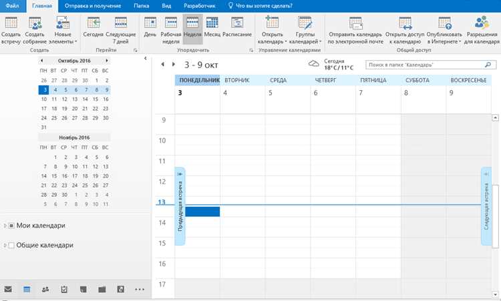501x301 pixels.
Task: Click the search magnifier icon
Action: (x=488, y=65)
